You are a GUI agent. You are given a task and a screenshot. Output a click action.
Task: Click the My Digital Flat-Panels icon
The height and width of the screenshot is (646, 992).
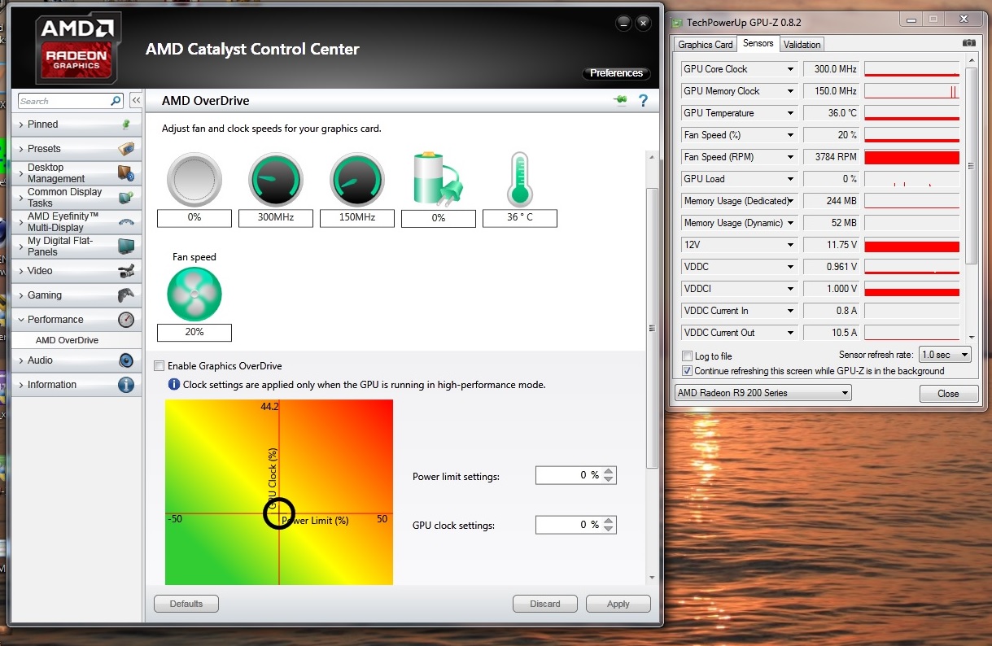click(125, 247)
